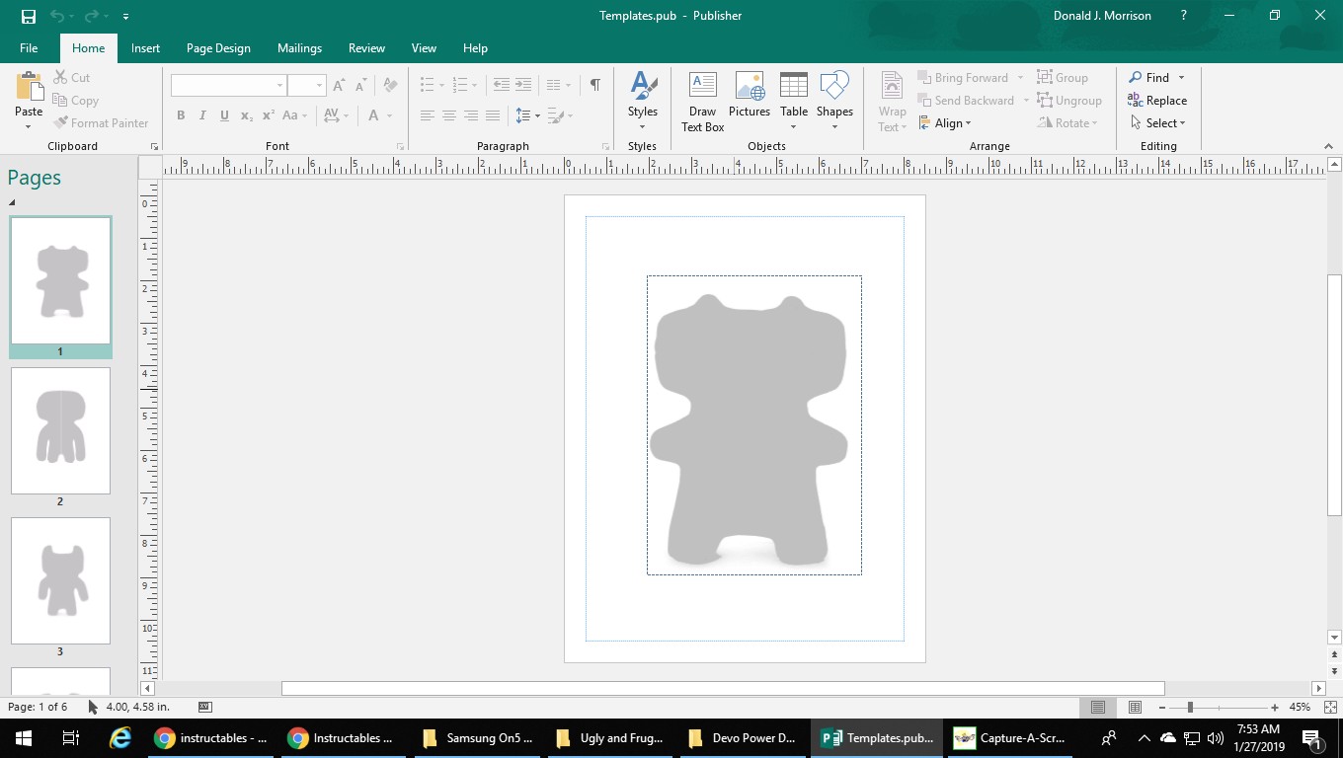This screenshot has width=1343, height=758.
Task: Click the Decrease Indent icon
Action: click(x=501, y=85)
